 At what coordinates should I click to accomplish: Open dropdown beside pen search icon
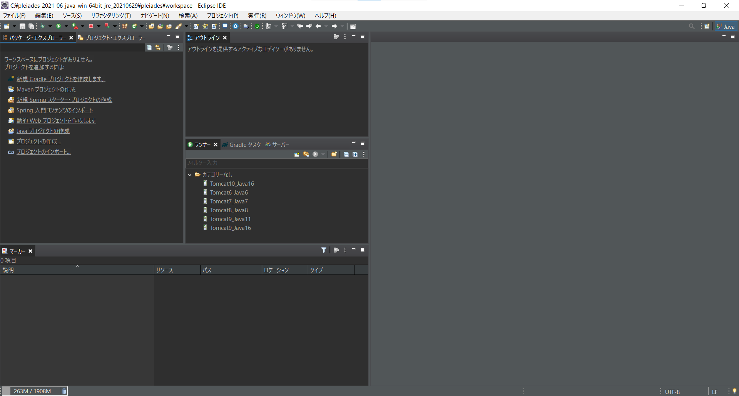(186, 26)
